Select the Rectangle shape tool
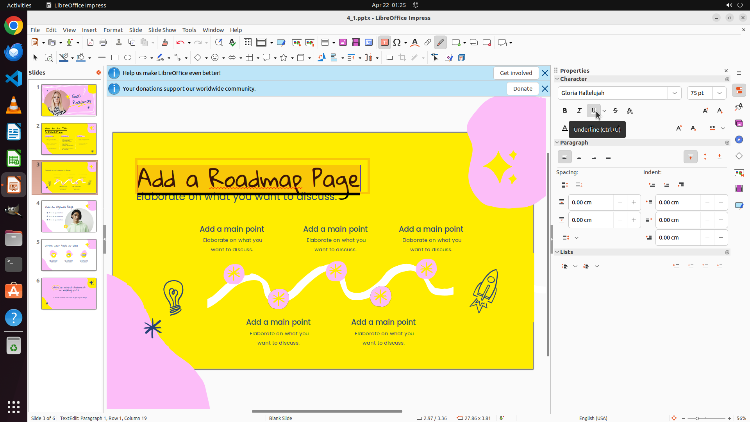This screenshot has height=422, width=750. (115, 57)
